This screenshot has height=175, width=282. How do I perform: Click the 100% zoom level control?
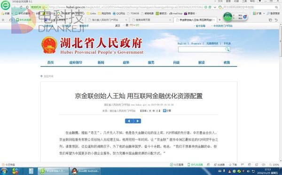pos(274,165)
